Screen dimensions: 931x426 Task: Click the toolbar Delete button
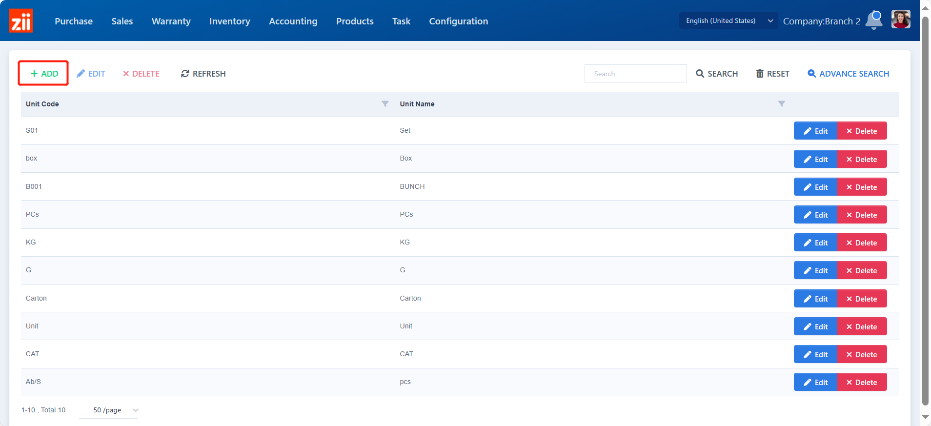click(141, 74)
